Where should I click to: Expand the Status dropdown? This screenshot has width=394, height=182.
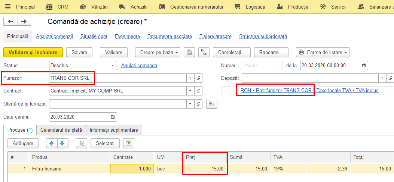(113, 66)
